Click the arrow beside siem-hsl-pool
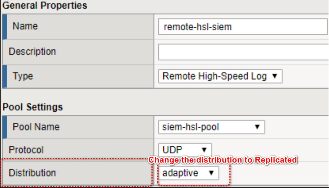 [258, 127]
